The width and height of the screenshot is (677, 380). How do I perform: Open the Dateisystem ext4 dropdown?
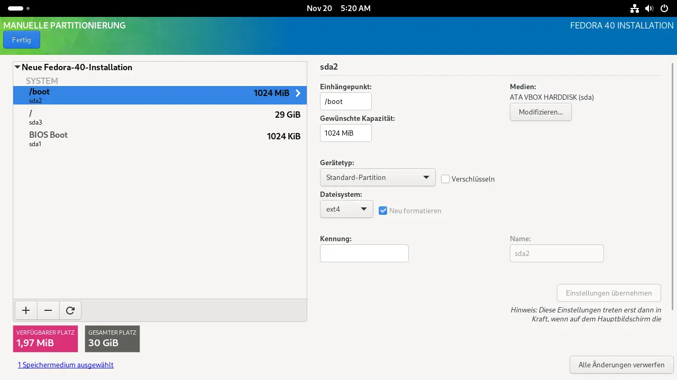pyautogui.click(x=346, y=209)
